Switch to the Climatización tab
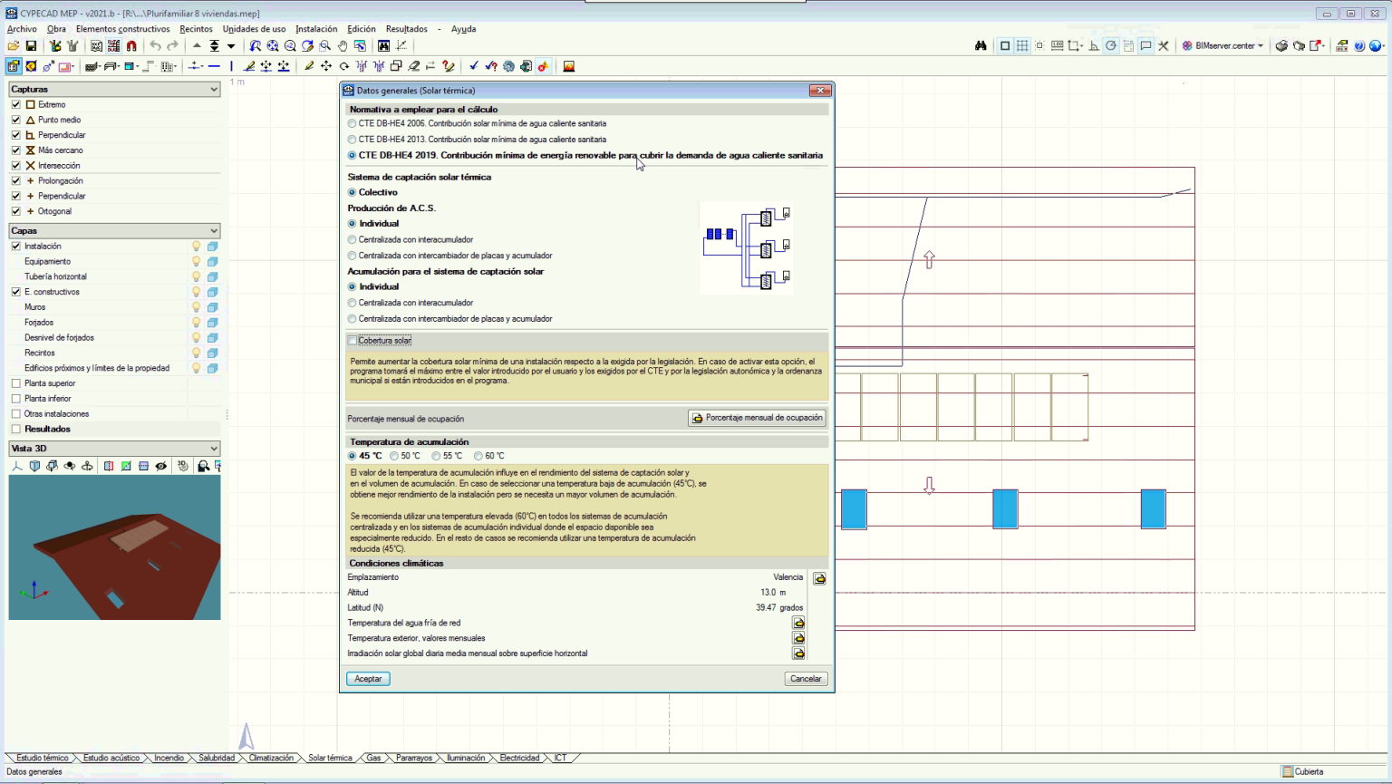The height and width of the screenshot is (784, 1392). [271, 758]
